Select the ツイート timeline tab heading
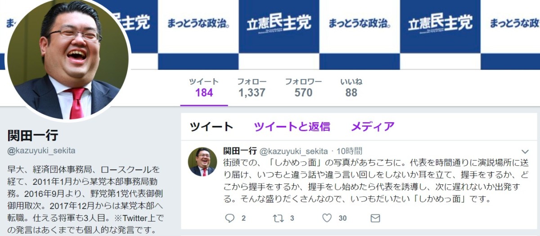 [211, 127]
